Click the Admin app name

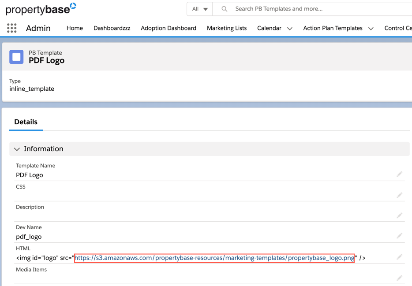tap(38, 28)
